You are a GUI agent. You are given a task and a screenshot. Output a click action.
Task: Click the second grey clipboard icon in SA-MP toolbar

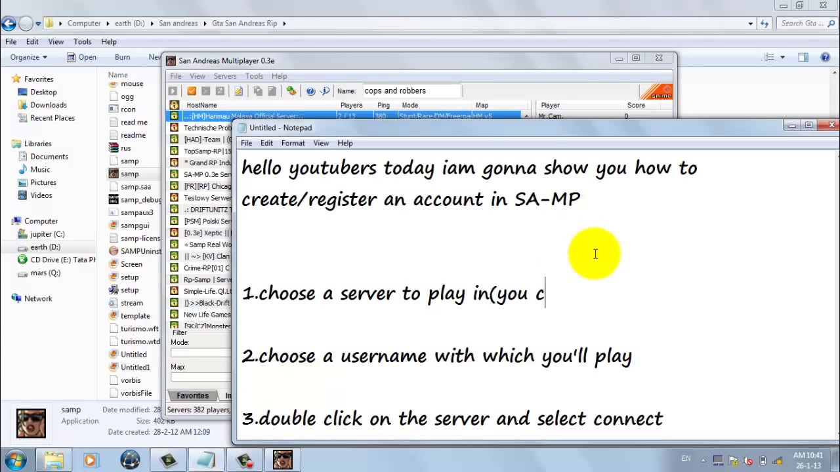coord(272,91)
